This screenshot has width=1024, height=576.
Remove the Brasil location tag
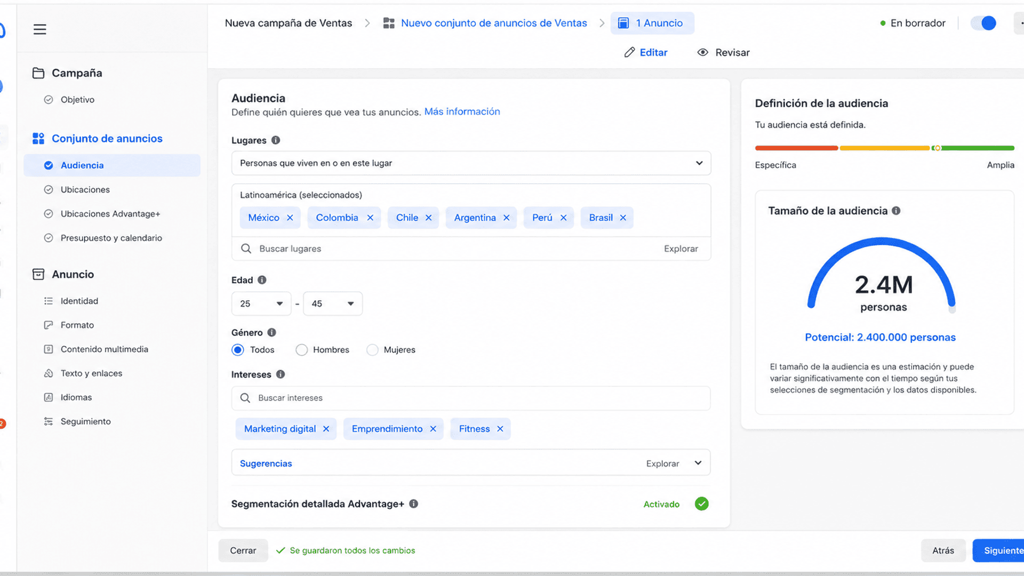pos(623,218)
